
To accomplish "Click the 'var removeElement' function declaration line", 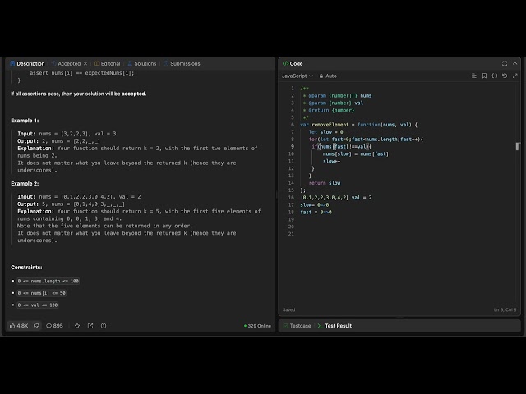I will (x=359, y=125).
